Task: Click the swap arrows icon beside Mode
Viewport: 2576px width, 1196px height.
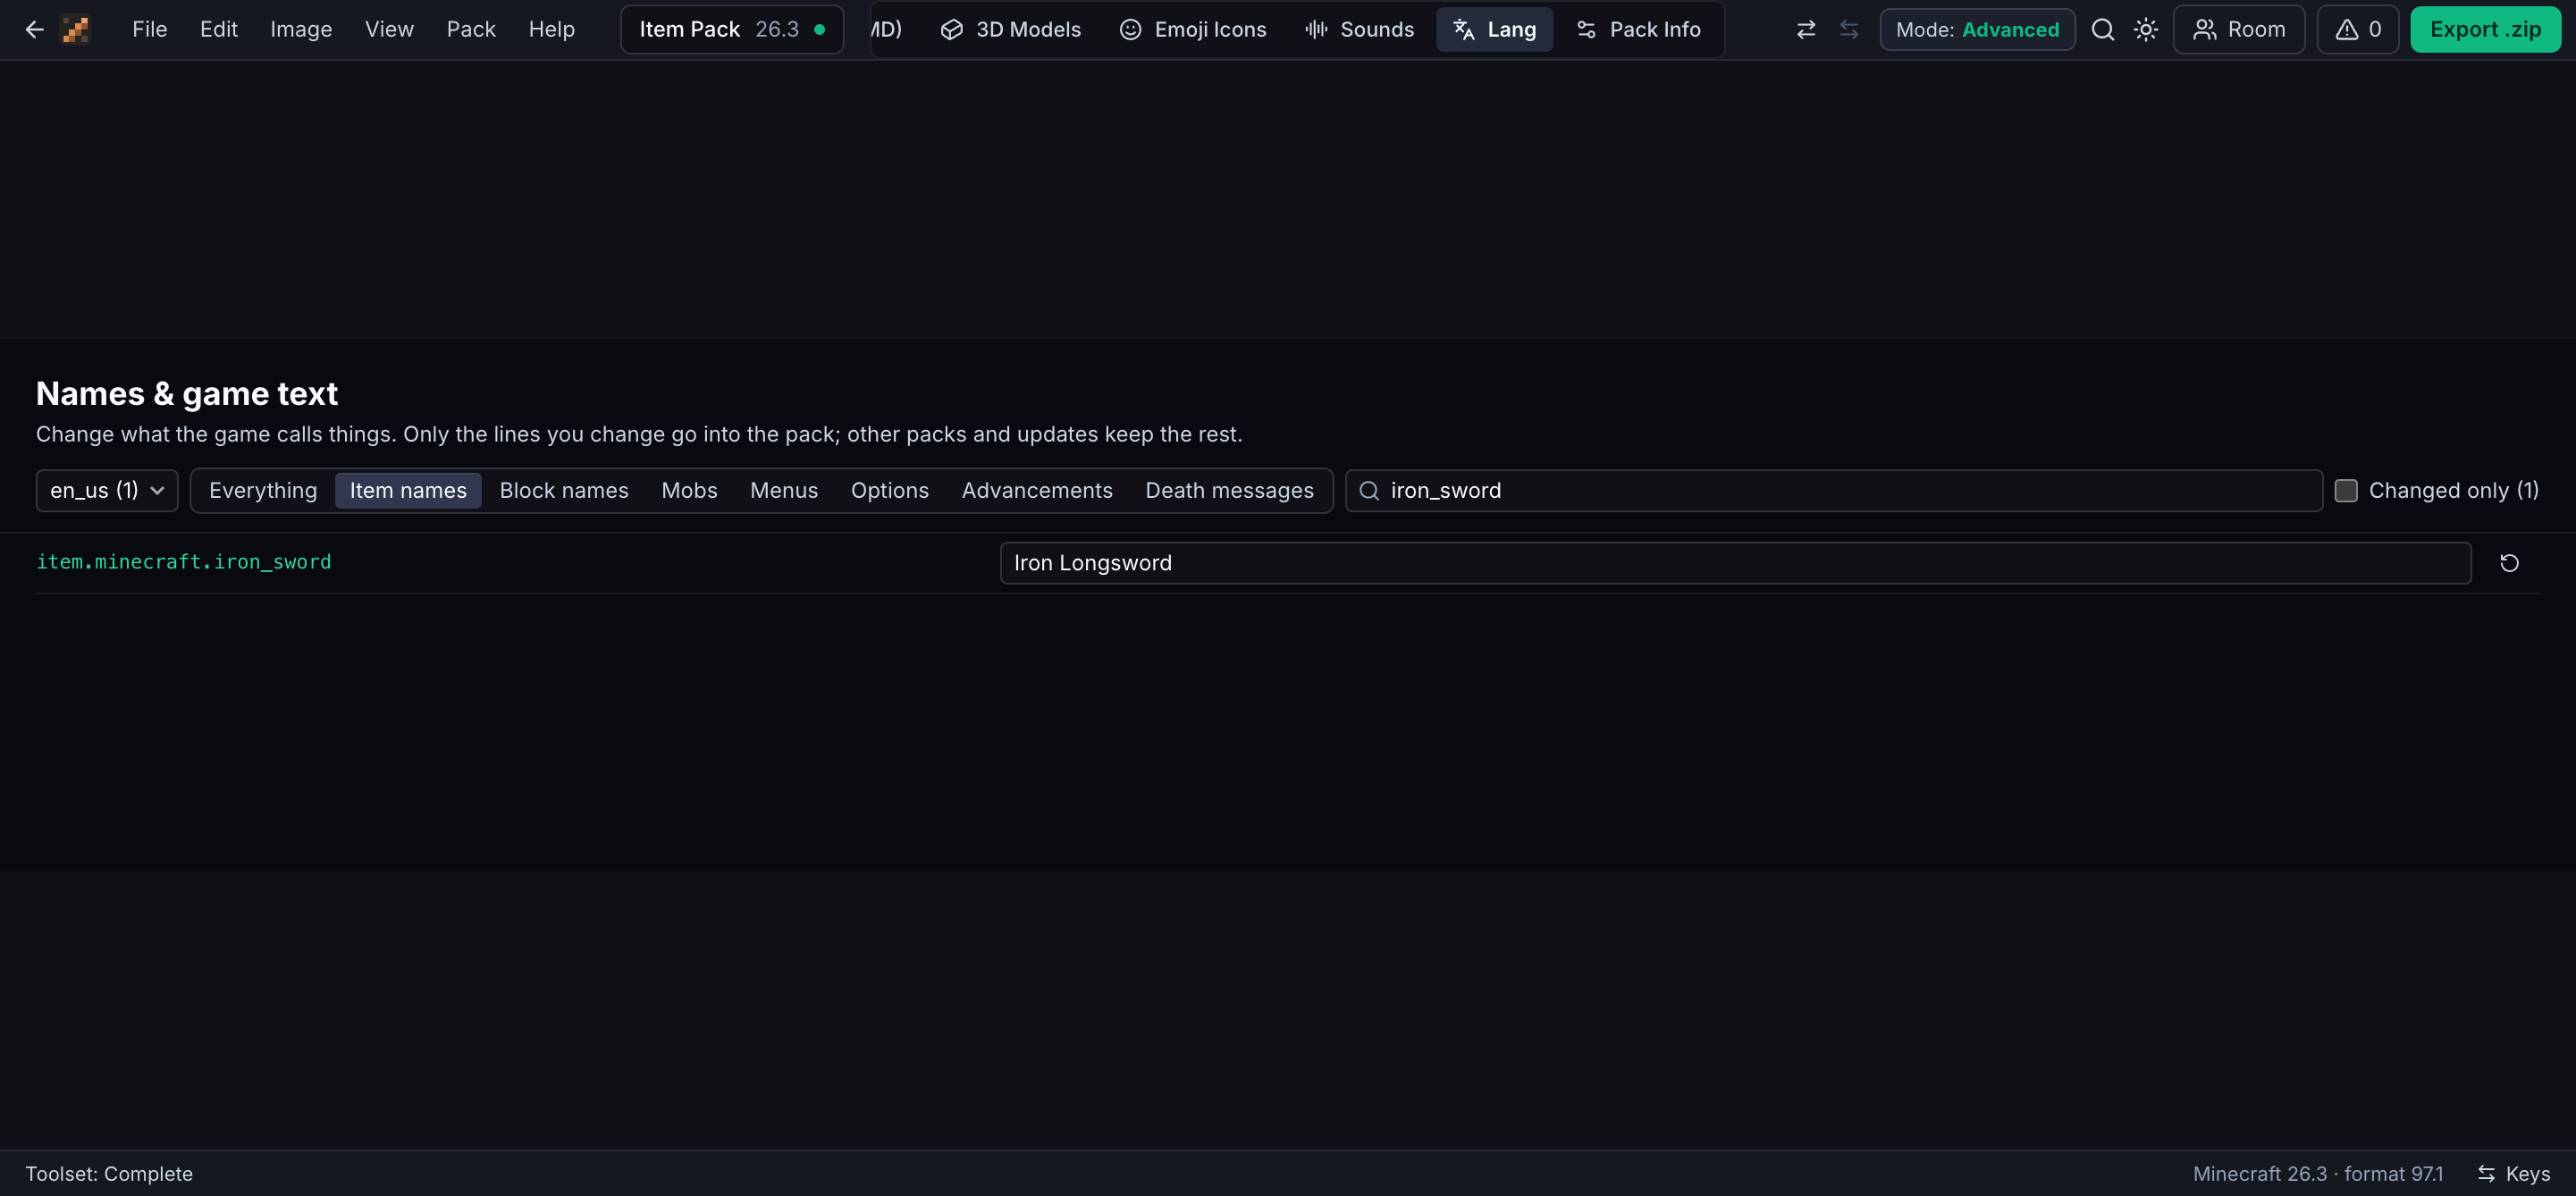Action: (1805, 30)
